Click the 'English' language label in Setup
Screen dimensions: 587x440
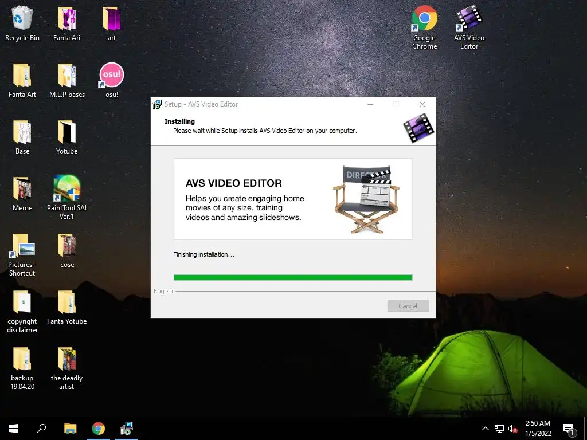click(163, 291)
